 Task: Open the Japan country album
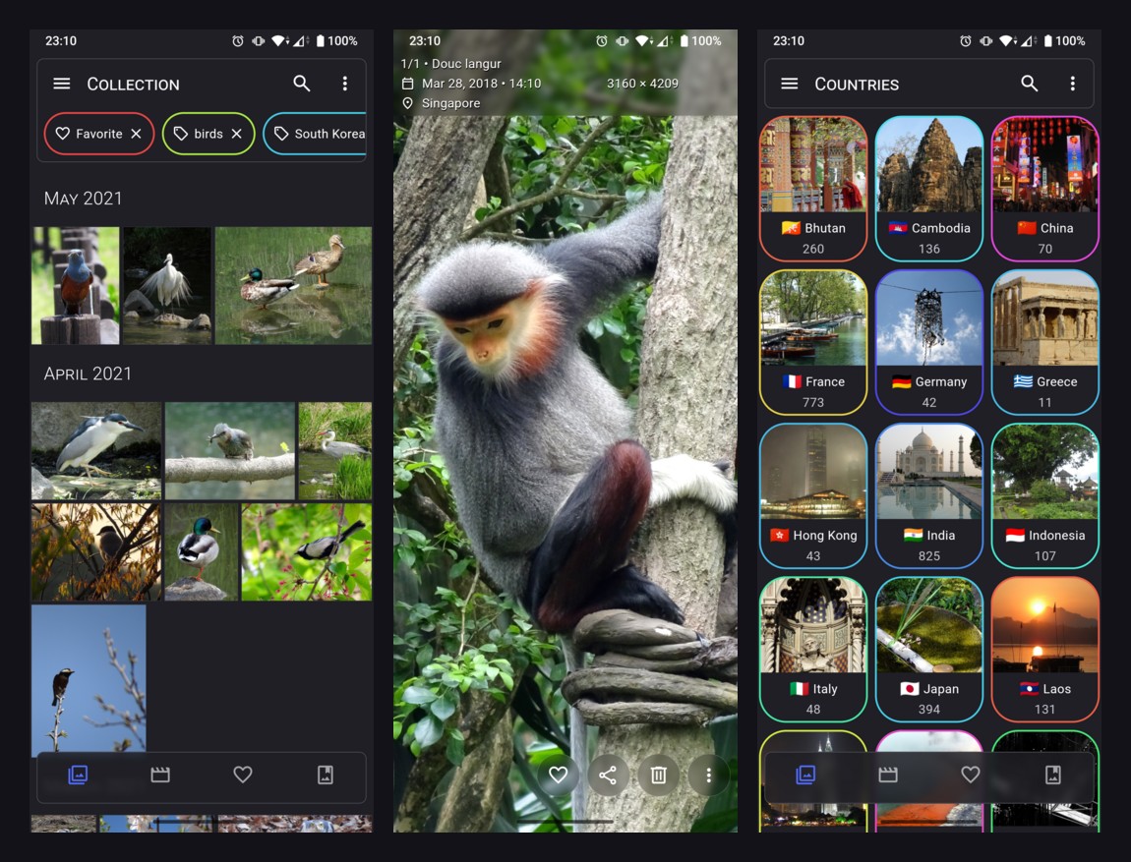pyautogui.click(x=929, y=650)
